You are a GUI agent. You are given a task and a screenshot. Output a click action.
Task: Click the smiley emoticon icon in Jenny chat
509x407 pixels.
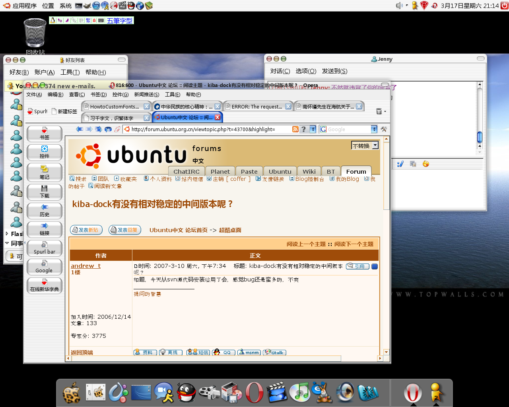click(x=426, y=164)
